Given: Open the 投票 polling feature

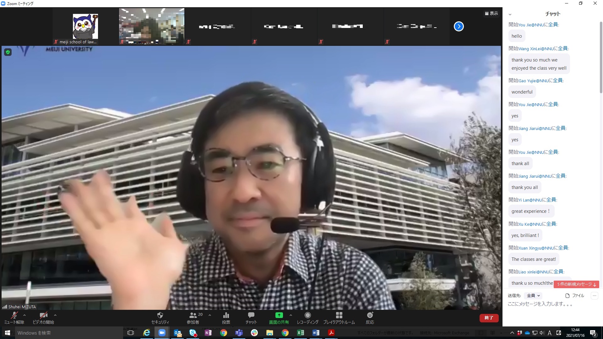Looking at the screenshot, I should point(226,318).
